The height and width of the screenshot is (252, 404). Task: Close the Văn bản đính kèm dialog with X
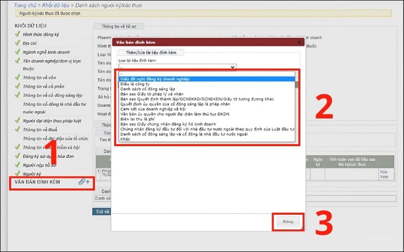(299, 43)
